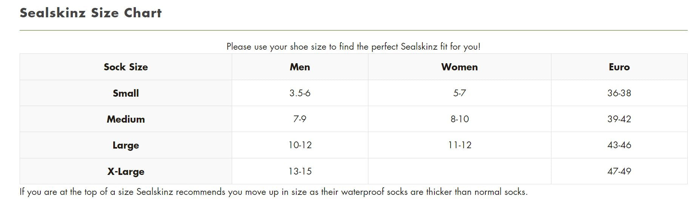The image size is (699, 205).
Task: Click Men's size 7-9 cell
Action: click(x=300, y=119)
